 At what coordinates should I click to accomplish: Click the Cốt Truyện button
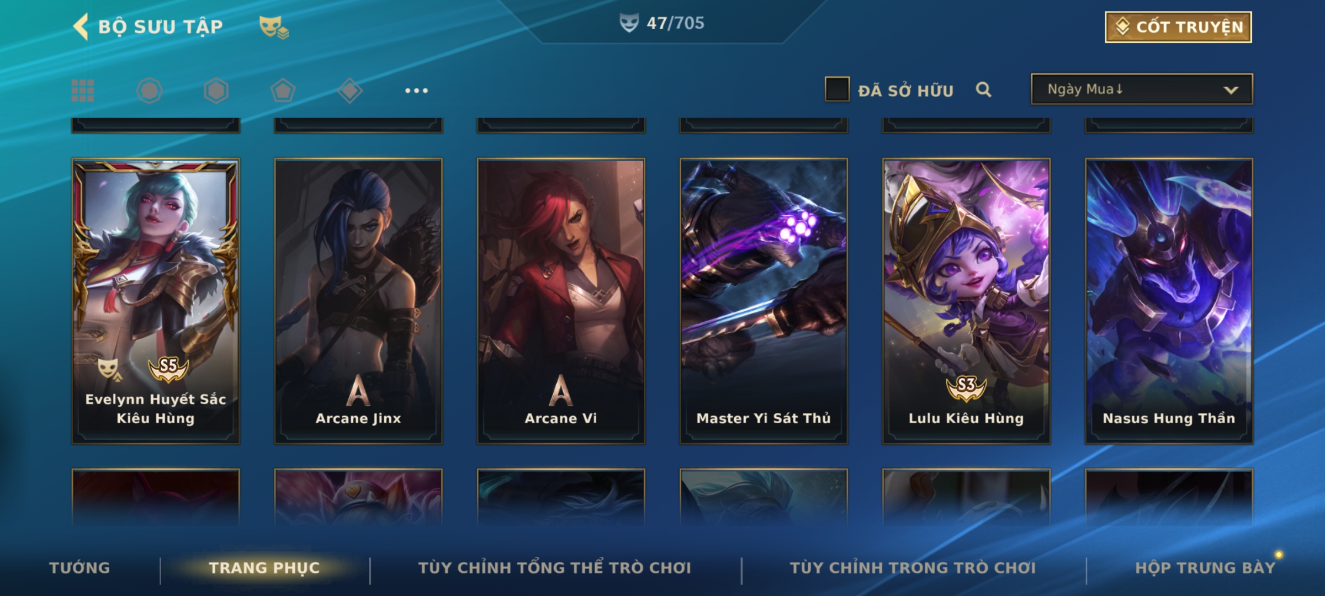1178,26
